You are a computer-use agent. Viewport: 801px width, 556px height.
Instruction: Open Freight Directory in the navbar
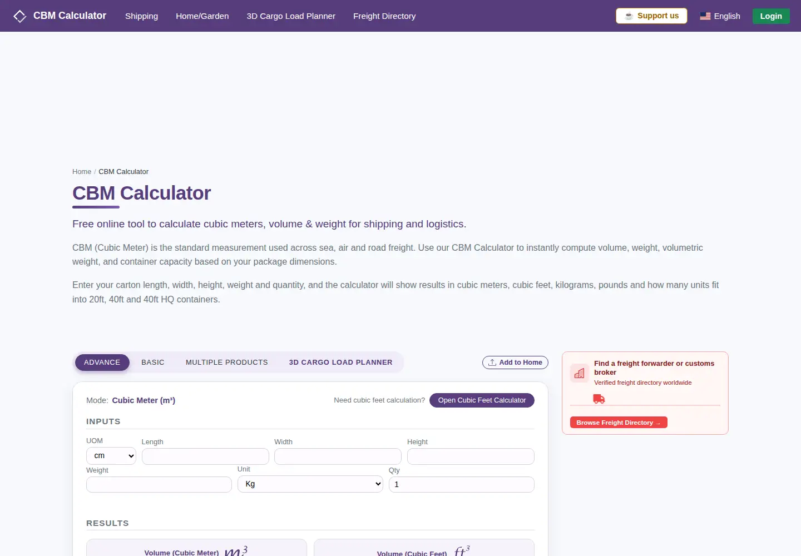pyautogui.click(x=384, y=16)
